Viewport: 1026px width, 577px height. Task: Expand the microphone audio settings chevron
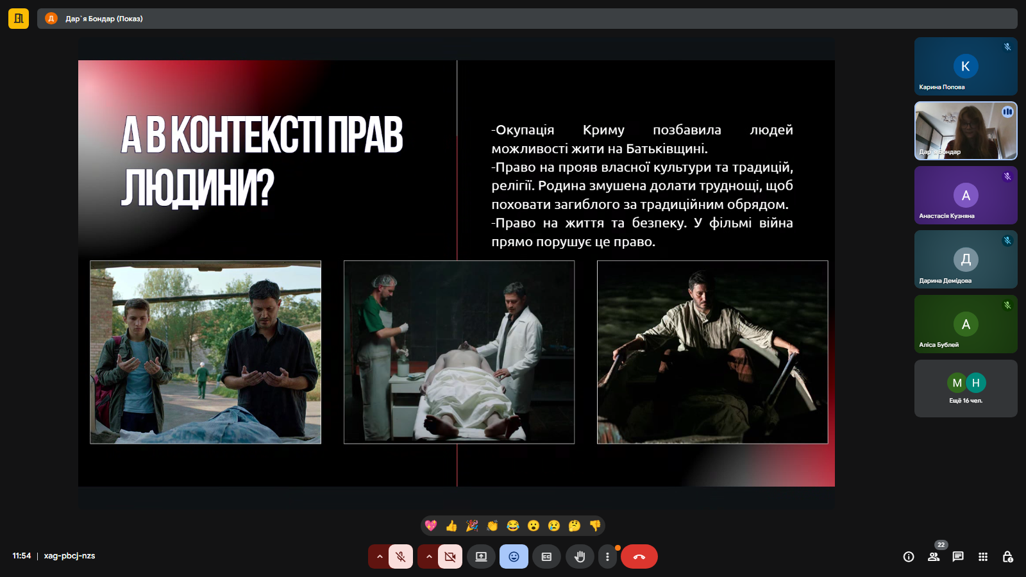[x=380, y=556]
